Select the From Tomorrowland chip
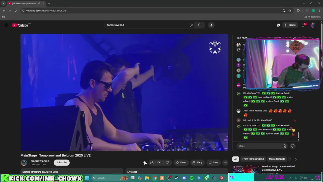 (253, 159)
